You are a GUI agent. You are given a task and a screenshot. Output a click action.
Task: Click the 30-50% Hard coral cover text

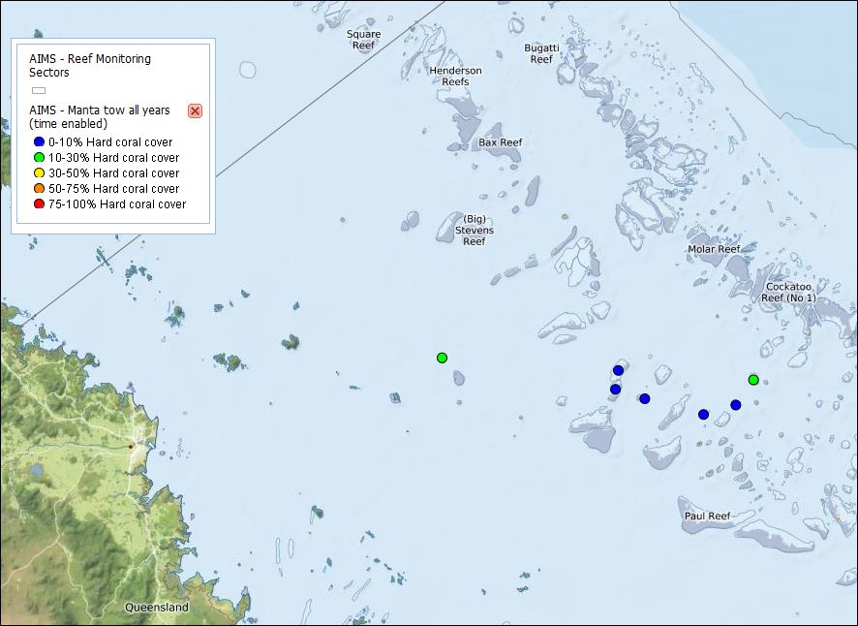pos(114,173)
